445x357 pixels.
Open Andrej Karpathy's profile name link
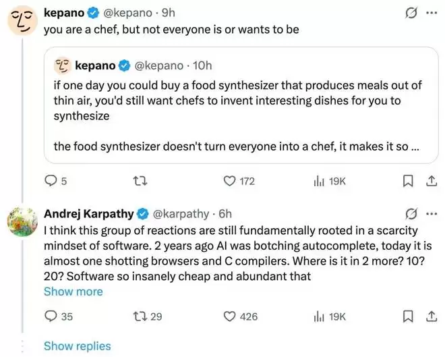pyautogui.click(x=88, y=215)
